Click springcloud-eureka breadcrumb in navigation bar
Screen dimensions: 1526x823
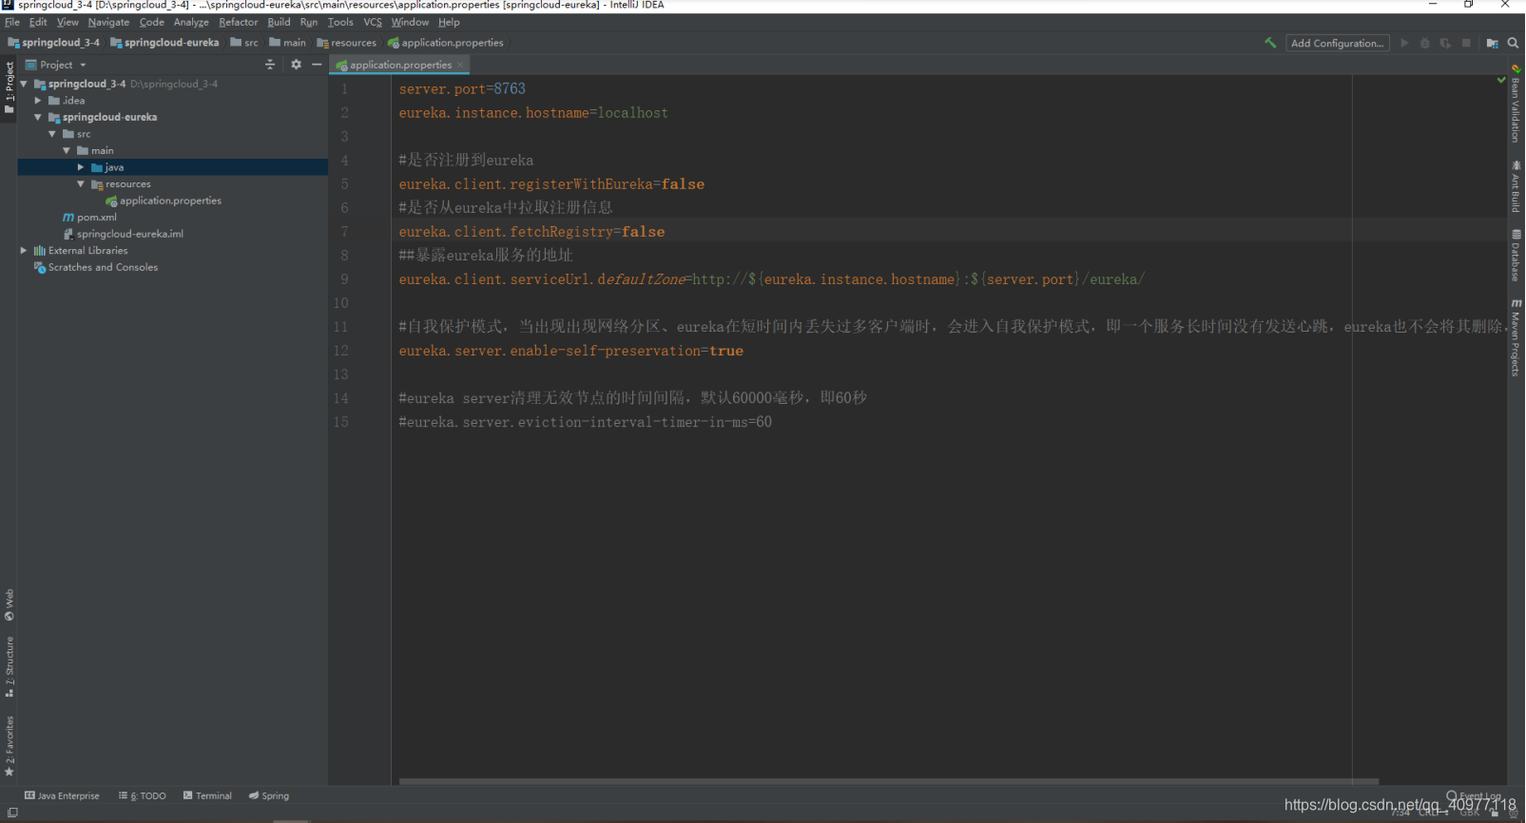(x=164, y=43)
